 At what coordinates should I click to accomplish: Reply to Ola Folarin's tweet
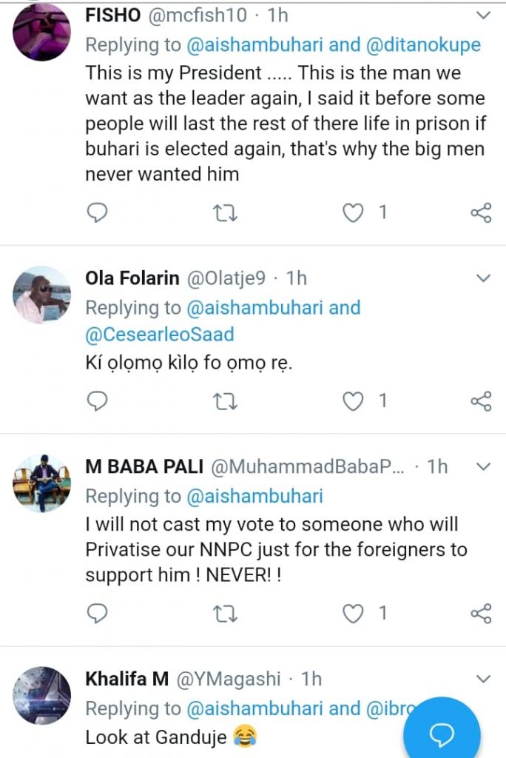pyautogui.click(x=98, y=401)
